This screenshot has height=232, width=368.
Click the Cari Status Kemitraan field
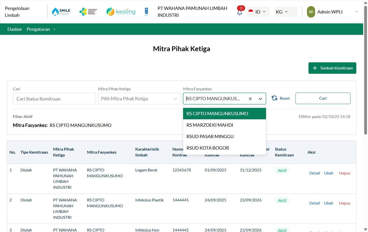click(x=54, y=99)
